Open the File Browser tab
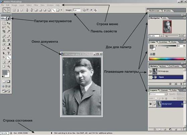Screen dimensions: 187x135 pos(154,11)
